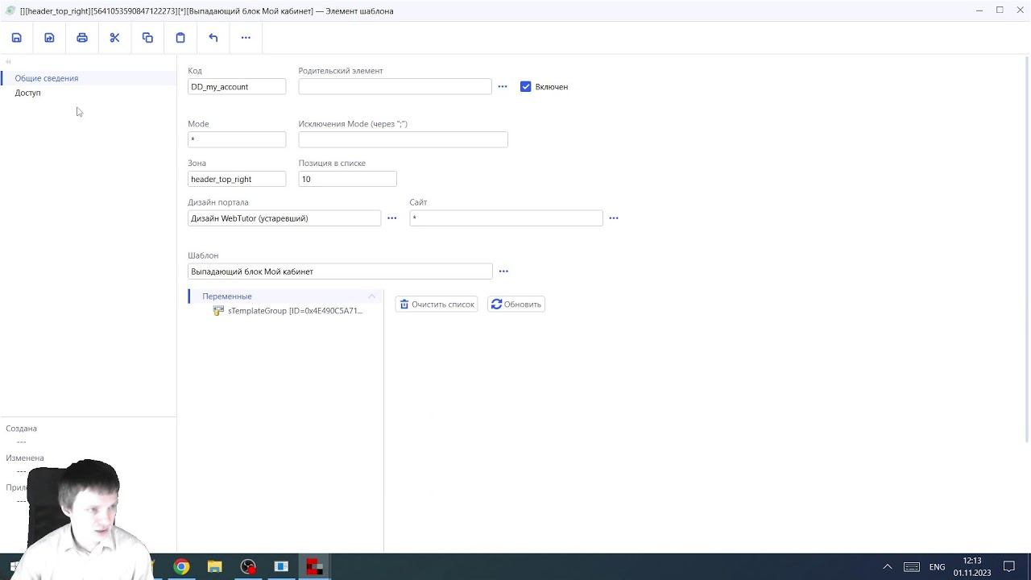Click the Исключения Mode input field
The height and width of the screenshot is (580, 1031).
403,140
